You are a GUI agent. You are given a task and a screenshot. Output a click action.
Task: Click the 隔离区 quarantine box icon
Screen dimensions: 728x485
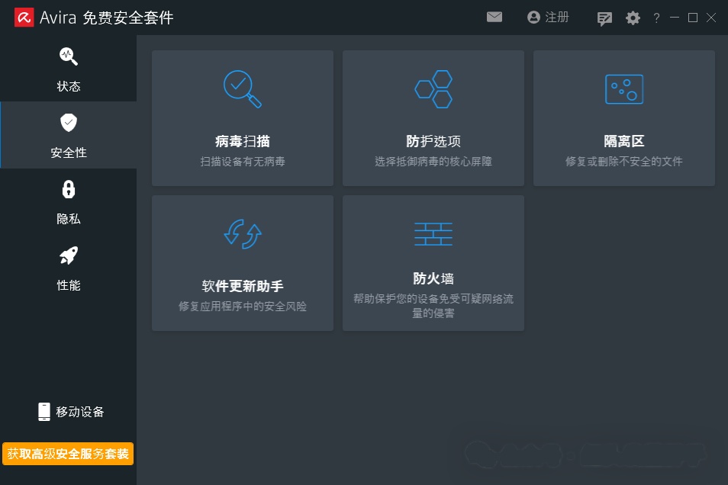coord(624,89)
